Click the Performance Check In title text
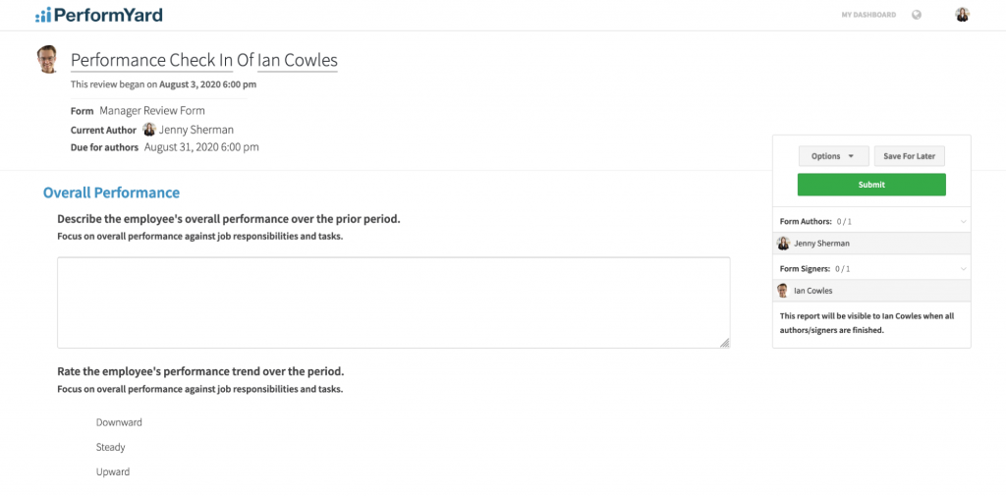Screen dimensions: 1006x496 151,60
